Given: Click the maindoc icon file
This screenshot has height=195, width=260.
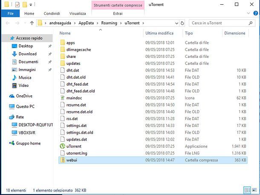Looking at the screenshot, I should (x=63, y=98).
